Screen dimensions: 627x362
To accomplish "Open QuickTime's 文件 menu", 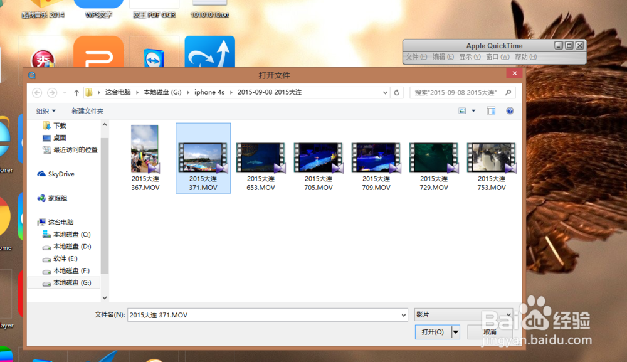I will [416, 57].
